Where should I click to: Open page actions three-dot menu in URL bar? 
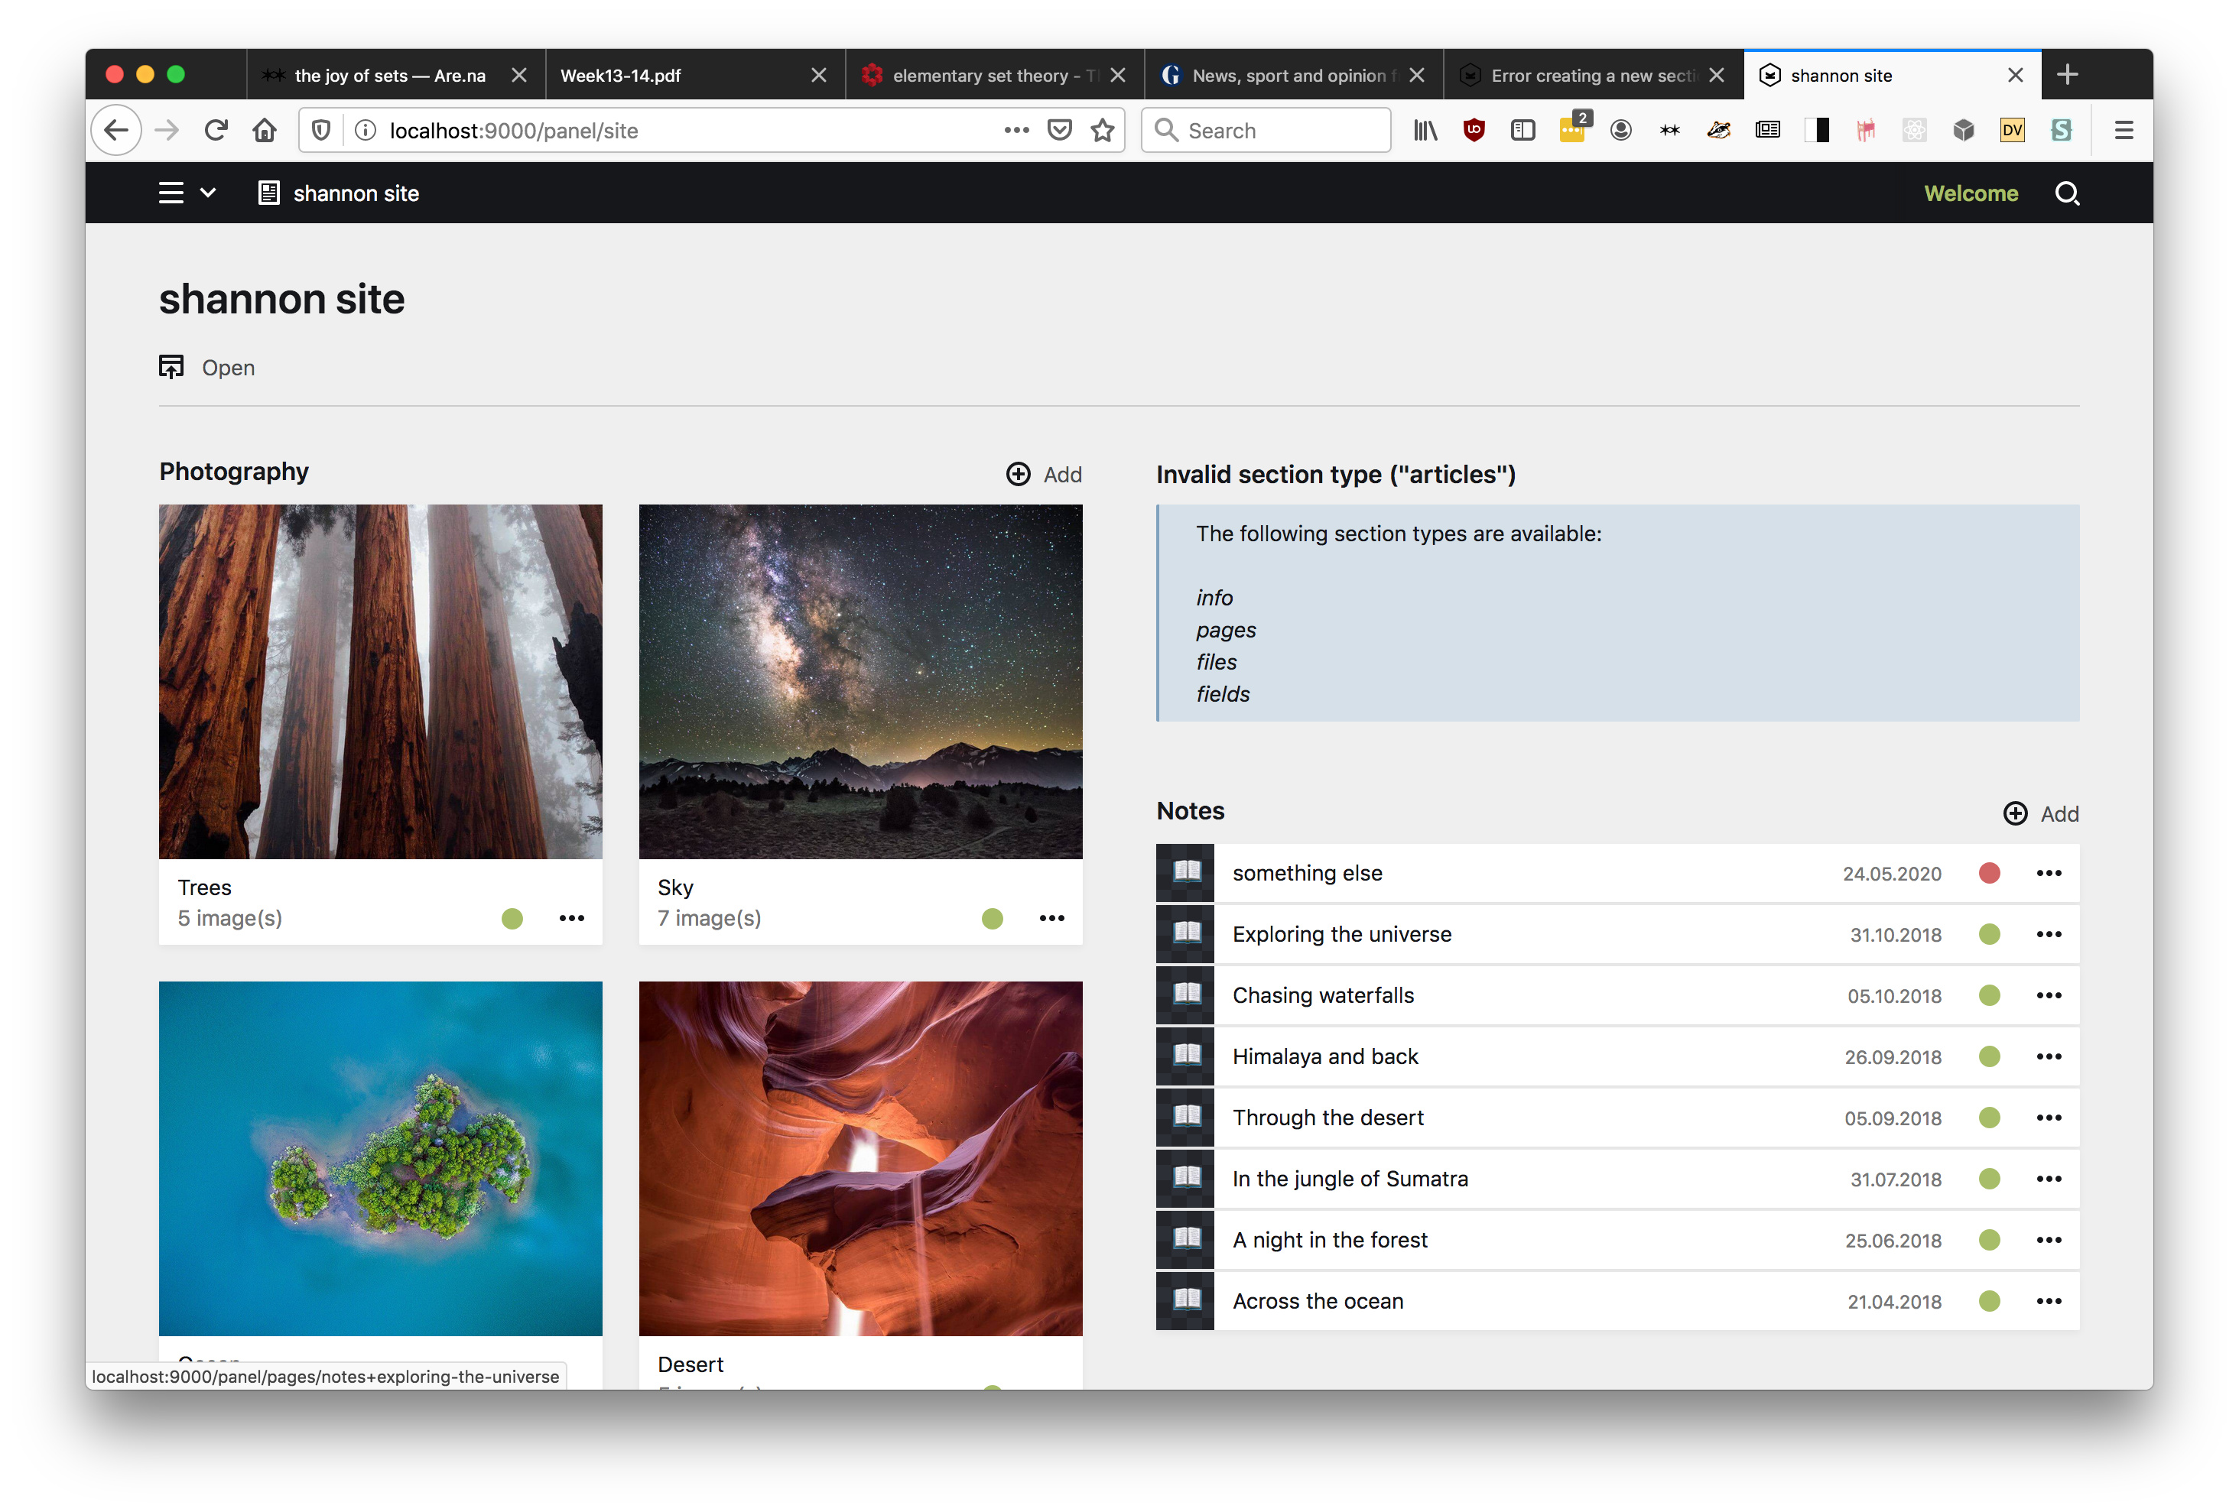[x=1016, y=130]
